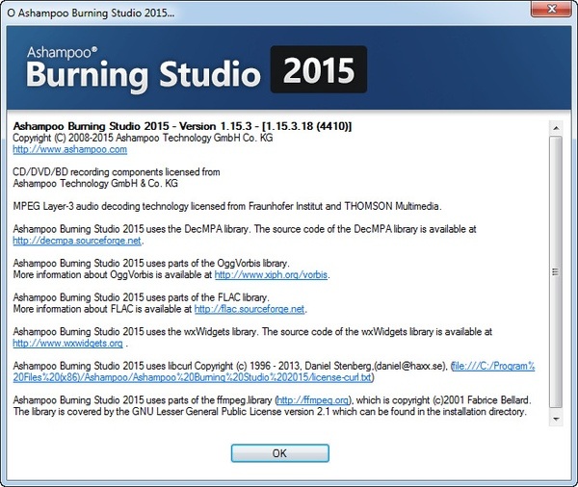The height and width of the screenshot is (487, 578).
Task: Click the scrollbar up arrow
Action: (x=556, y=128)
